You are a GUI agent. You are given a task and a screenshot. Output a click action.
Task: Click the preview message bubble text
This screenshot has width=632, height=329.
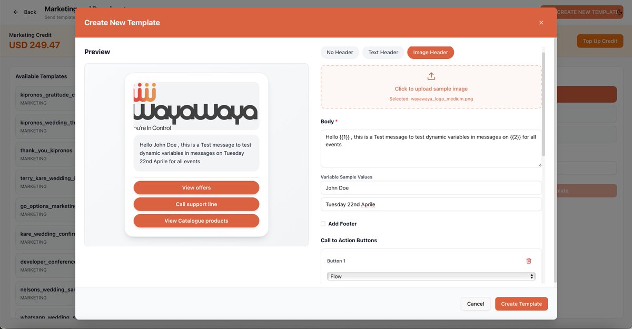click(196, 153)
